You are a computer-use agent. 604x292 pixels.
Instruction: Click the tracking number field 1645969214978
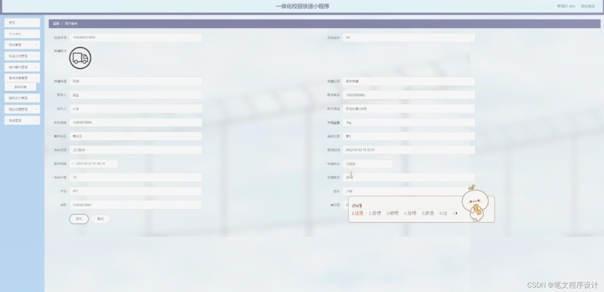click(136, 38)
